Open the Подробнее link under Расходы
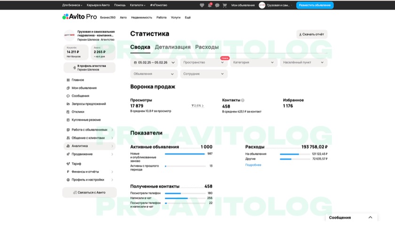Viewport: 395px width, 225px height. [253, 165]
